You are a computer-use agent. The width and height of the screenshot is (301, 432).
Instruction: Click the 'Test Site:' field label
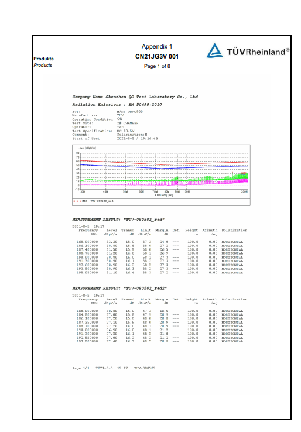(x=83, y=123)
